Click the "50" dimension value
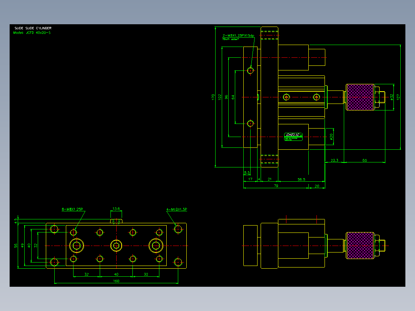415x311 pixels. pos(365,160)
